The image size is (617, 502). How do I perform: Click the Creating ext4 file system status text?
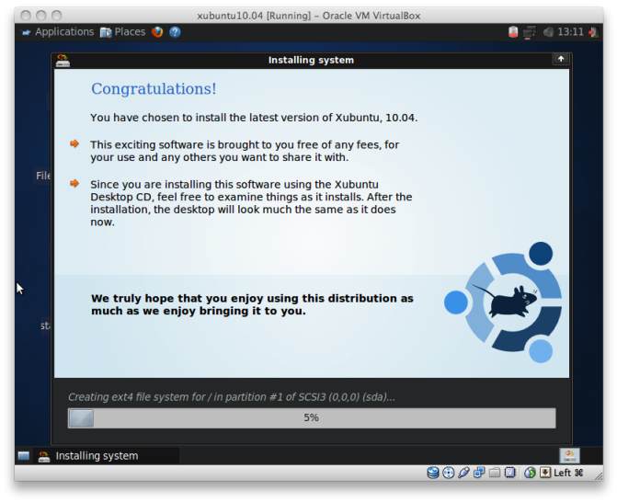tap(232, 397)
